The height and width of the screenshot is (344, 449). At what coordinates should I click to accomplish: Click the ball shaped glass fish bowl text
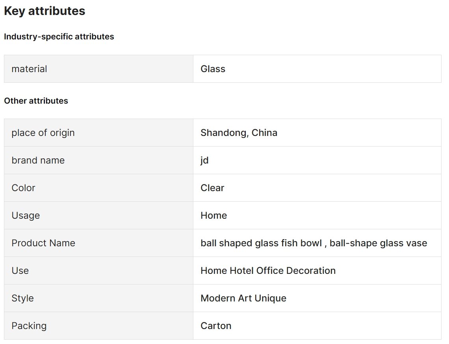coord(261,243)
